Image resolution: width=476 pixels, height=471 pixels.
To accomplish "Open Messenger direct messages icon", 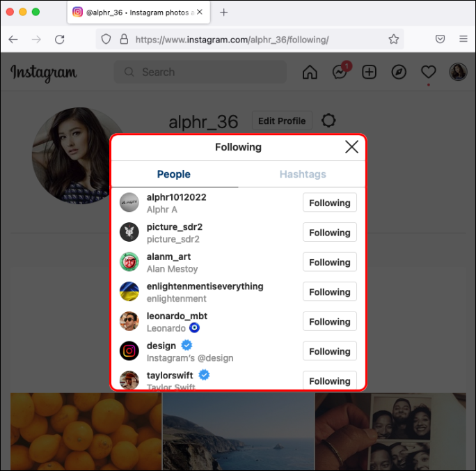I will pos(340,72).
